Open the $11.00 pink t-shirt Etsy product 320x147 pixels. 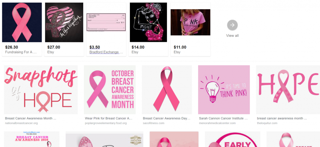pyautogui.click(x=190, y=22)
